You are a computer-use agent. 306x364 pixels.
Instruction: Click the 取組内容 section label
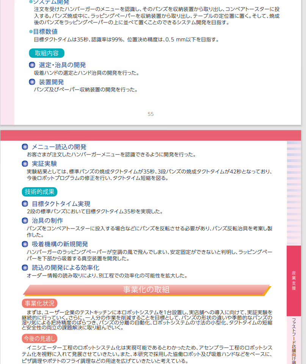click(47, 53)
